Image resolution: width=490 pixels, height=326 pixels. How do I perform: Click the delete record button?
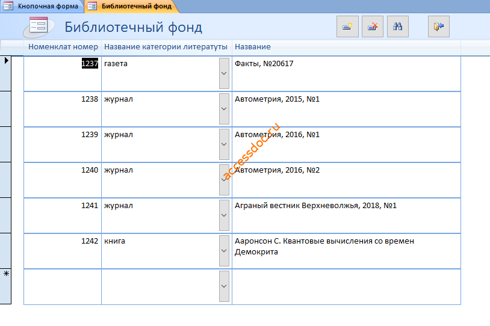(373, 26)
